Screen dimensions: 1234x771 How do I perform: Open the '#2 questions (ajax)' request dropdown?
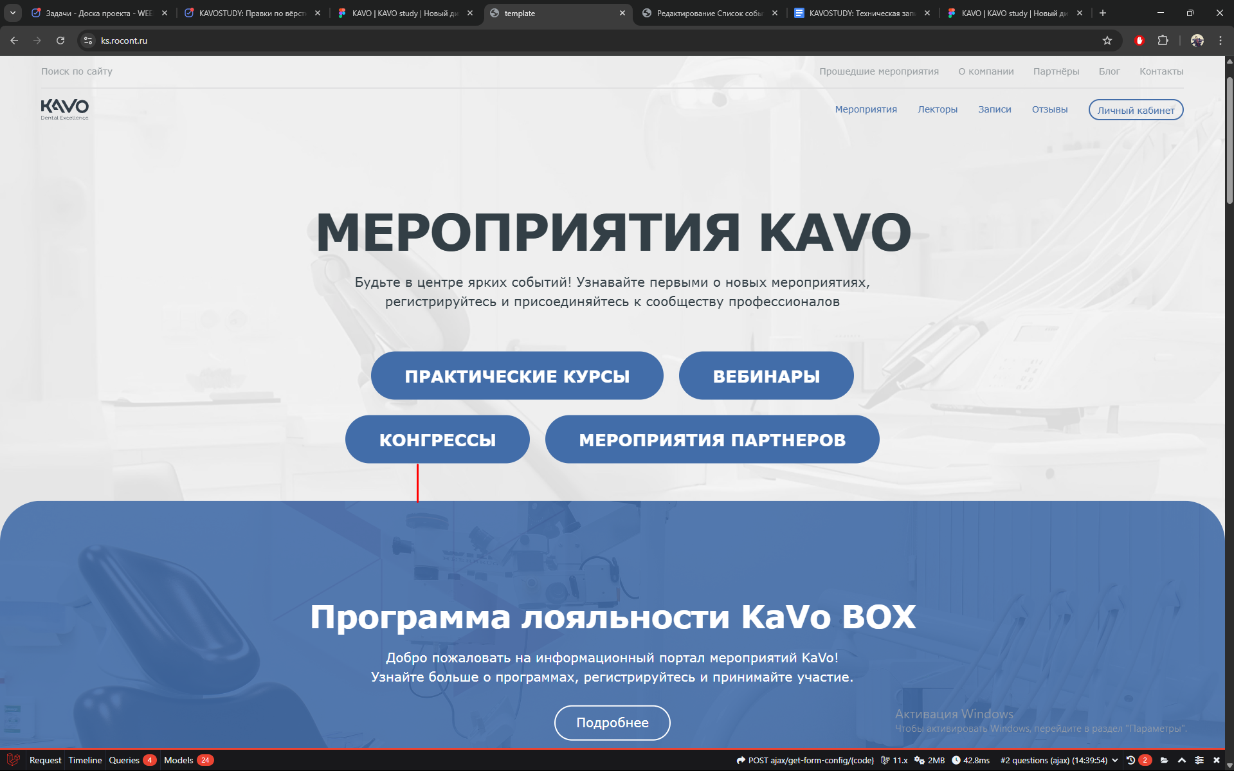coord(1059,760)
